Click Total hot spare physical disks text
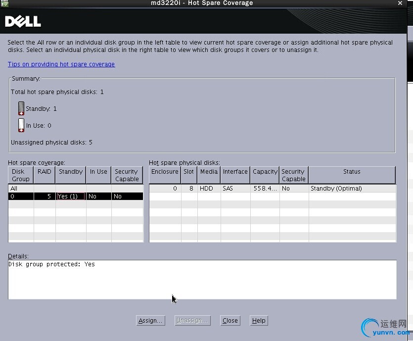Viewport: 413px width, 341px height. point(57,92)
